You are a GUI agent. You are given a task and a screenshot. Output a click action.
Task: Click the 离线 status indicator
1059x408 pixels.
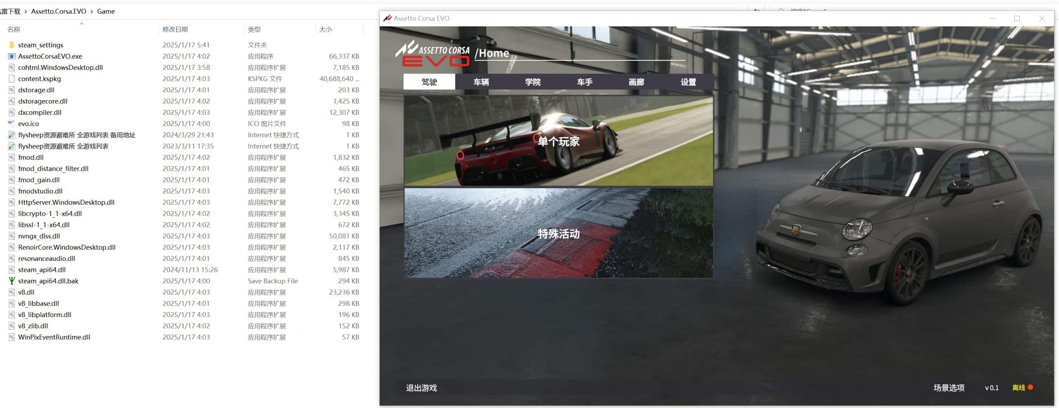pyautogui.click(x=1022, y=388)
